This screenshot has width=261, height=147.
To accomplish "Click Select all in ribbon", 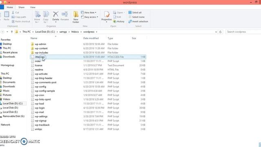I will tap(135, 13).
